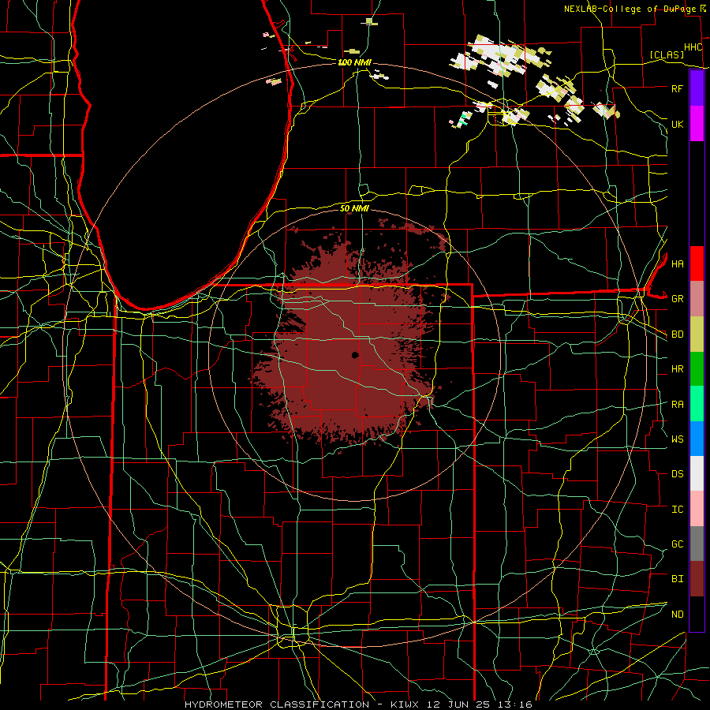Click the BI dark red legend swatch
Image resolution: width=710 pixels, height=710 pixels.
coord(697,579)
